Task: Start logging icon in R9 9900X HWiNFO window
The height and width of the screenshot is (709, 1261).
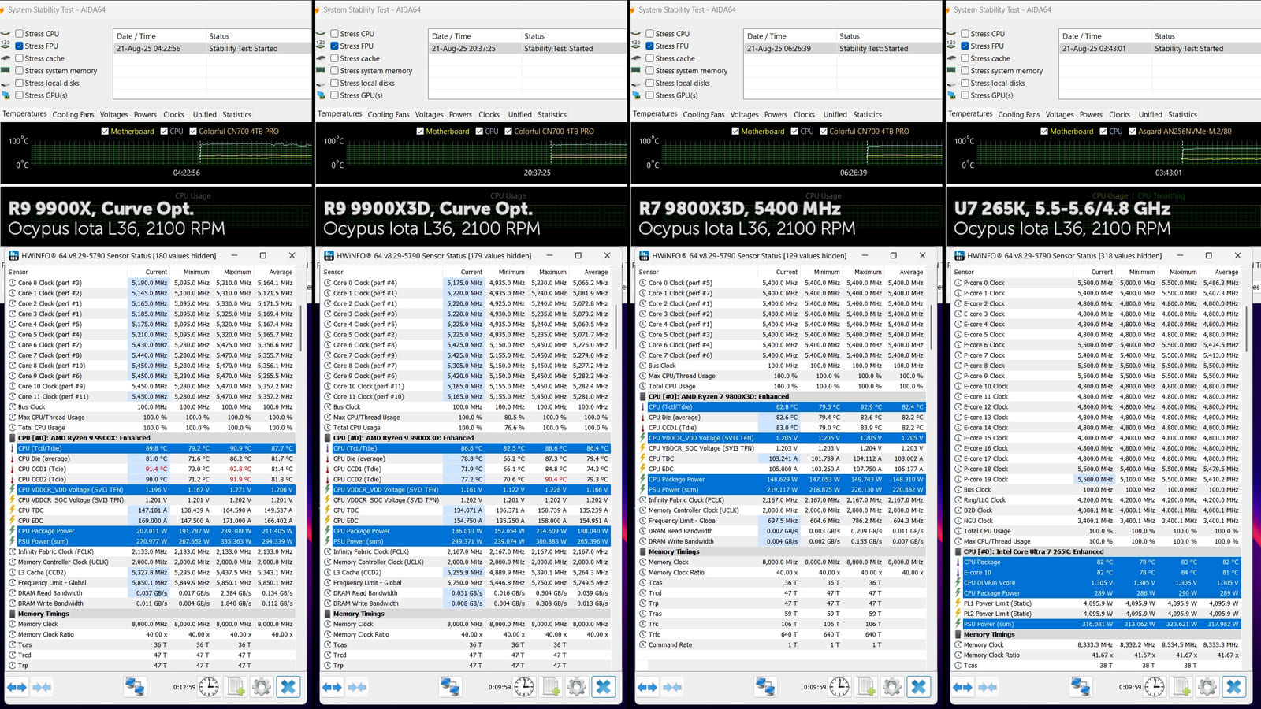Action: click(x=236, y=687)
